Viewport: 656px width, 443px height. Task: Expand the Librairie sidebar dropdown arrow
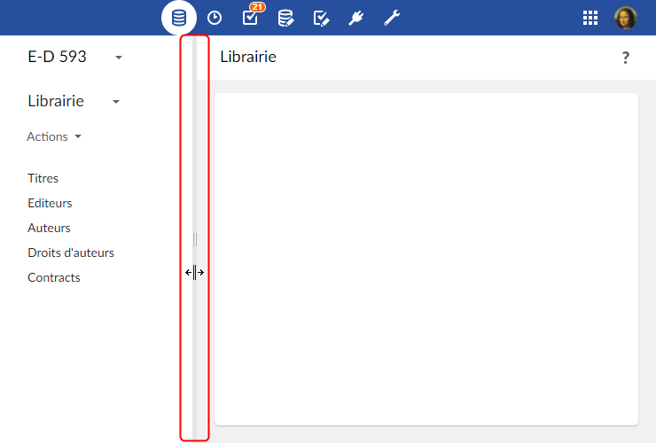(x=116, y=102)
